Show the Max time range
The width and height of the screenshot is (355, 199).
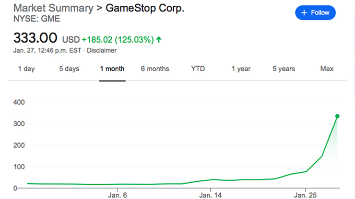pyautogui.click(x=327, y=69)
